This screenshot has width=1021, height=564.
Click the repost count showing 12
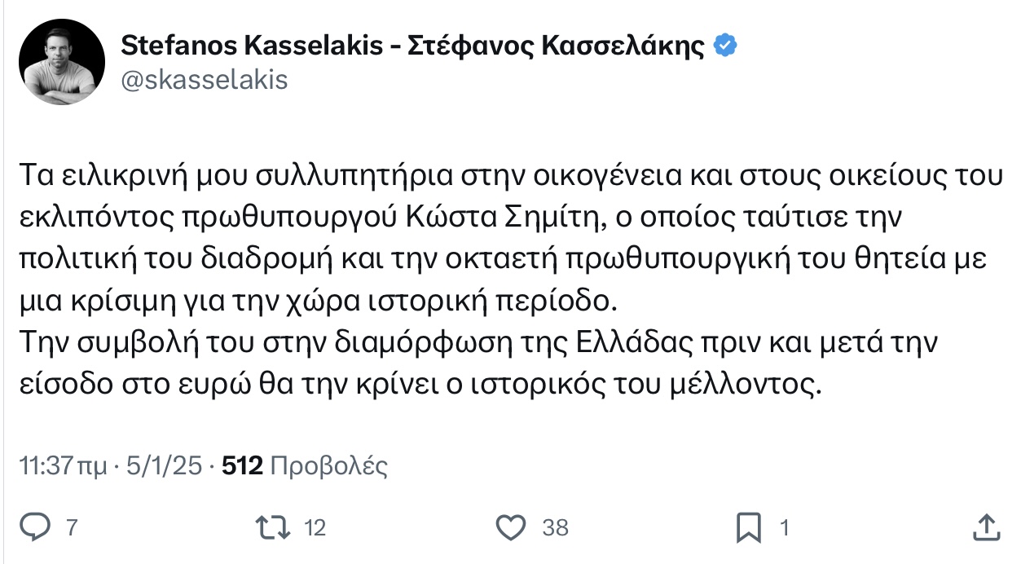[x=315, y=528]
